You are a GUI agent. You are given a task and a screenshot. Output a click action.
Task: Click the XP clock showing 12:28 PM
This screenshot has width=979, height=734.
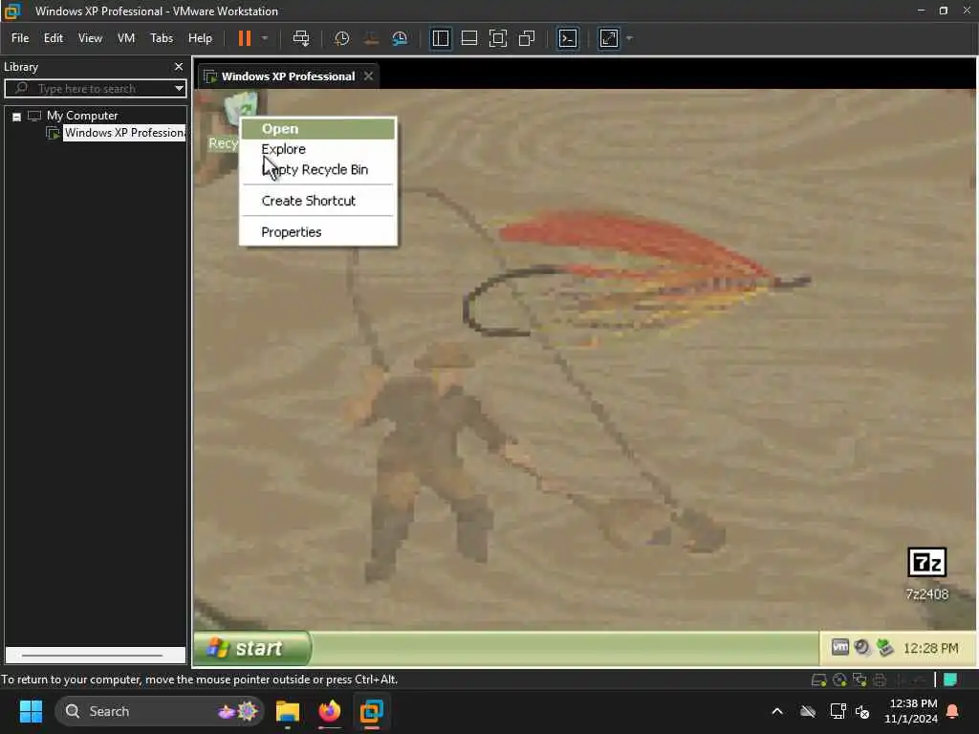click(930, 649)
